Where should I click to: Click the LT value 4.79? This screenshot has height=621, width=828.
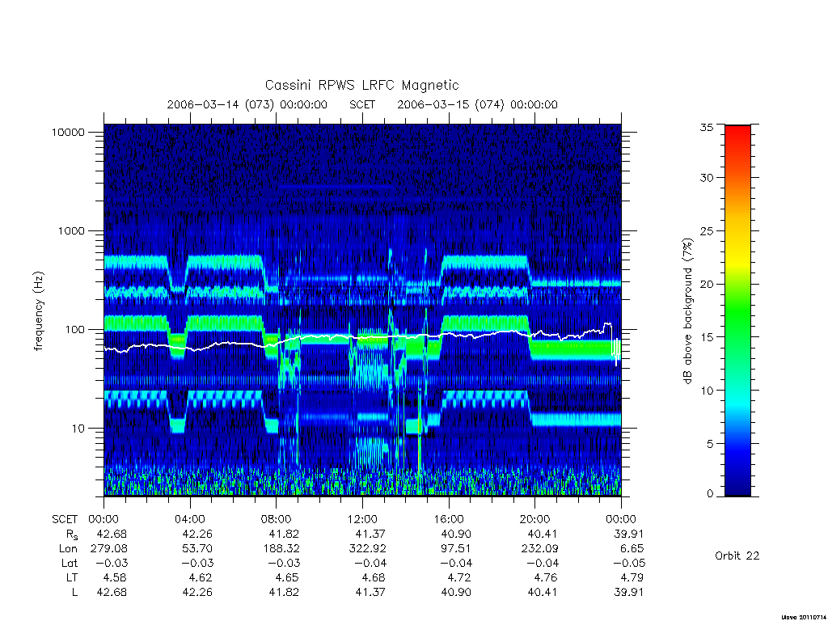click(x=632, y=577)
